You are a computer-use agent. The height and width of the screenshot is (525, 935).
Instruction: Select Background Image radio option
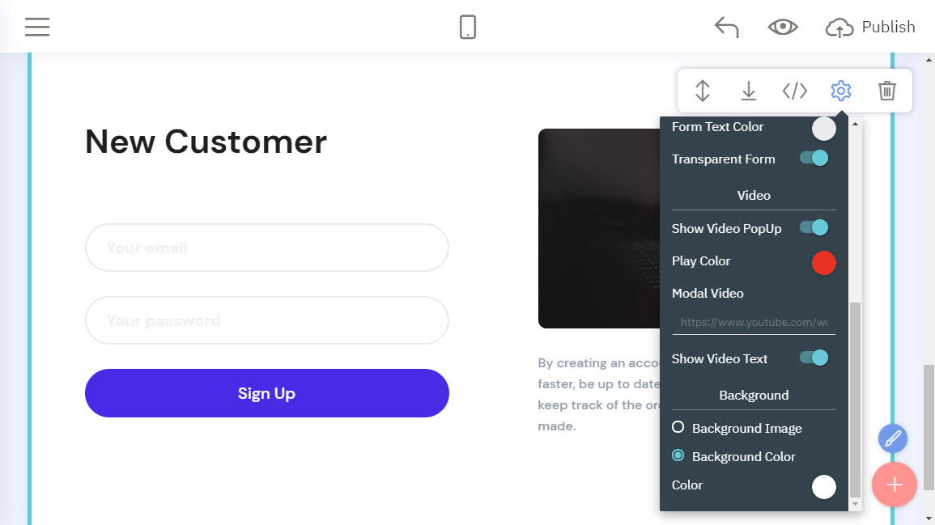tap(678, 427)
